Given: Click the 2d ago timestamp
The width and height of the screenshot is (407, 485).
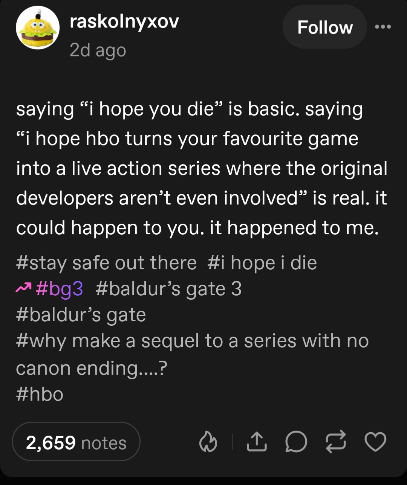Looking at the screenshot, I should coord(98,50).
